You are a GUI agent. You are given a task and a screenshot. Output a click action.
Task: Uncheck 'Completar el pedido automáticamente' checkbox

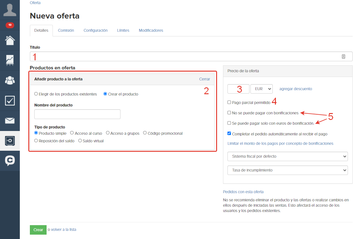229,133
